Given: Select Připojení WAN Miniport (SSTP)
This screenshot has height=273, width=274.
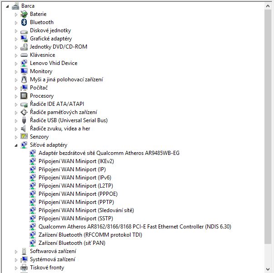Looking at the screenshot, I should [x=76, y=218].
